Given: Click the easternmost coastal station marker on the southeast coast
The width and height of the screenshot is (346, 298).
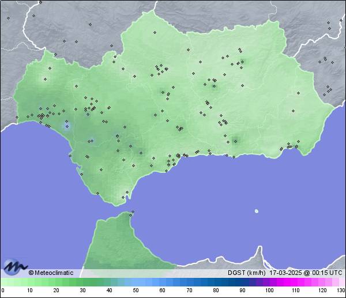Looking at the screenshot, I should coord(296,146).
